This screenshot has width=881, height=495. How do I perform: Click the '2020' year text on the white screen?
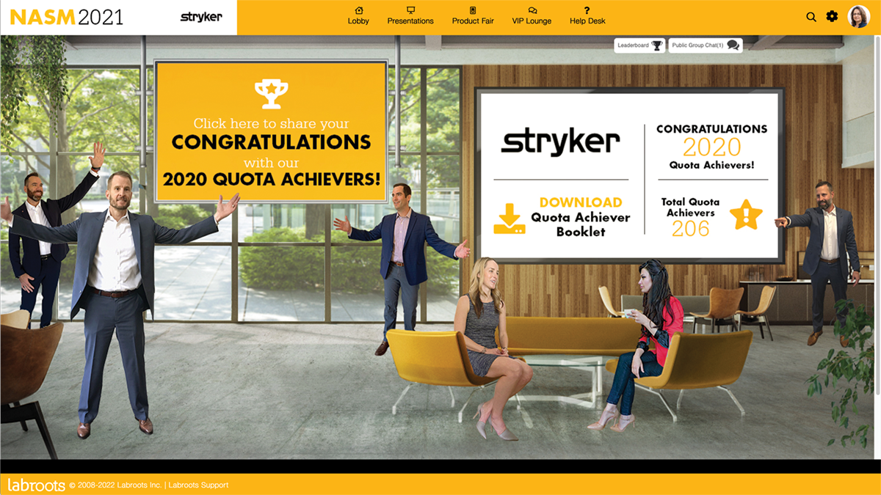pyautogui.click(x=711, y=147)
